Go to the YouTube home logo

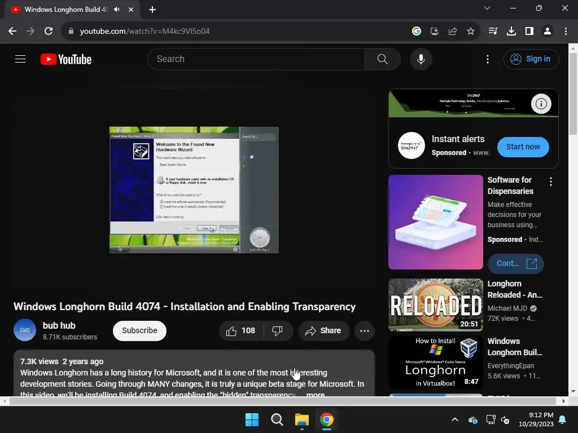pyautogui.click(x=66, y=59)
